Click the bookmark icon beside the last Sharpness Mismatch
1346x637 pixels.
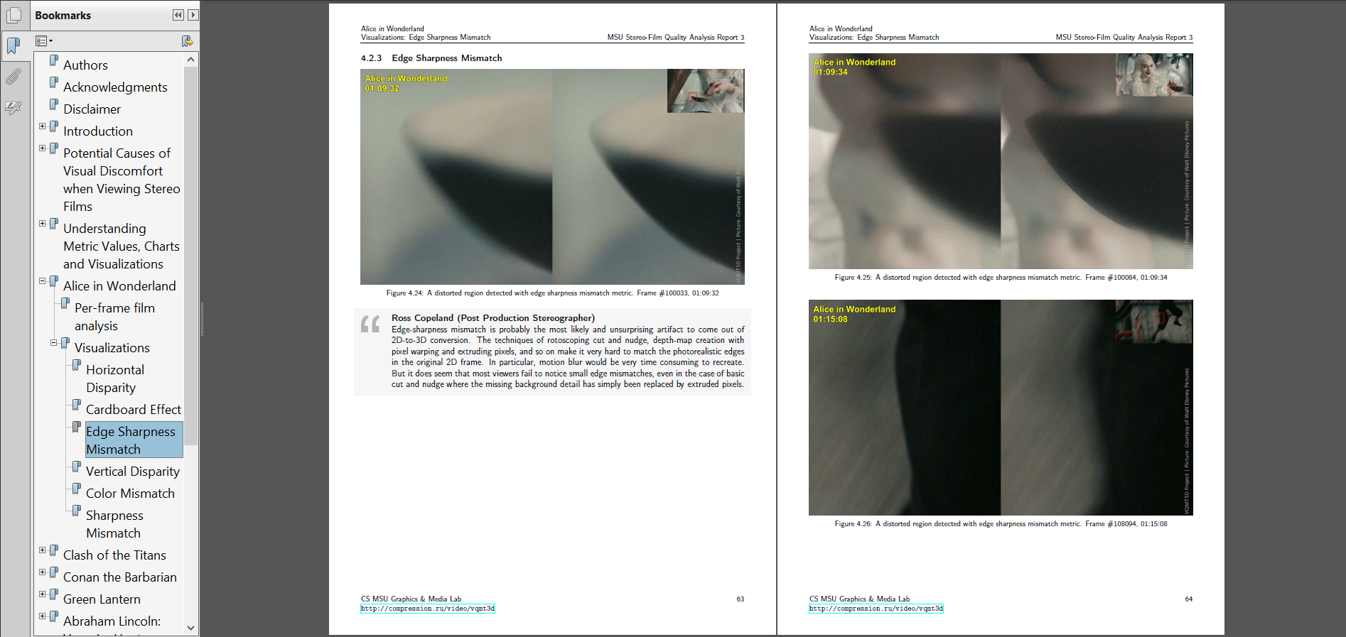coord(77,511)
